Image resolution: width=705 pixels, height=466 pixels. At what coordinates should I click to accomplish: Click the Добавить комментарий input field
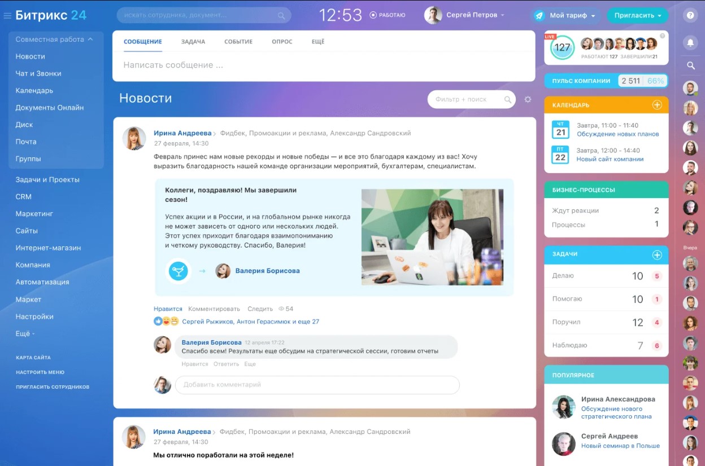317,385
